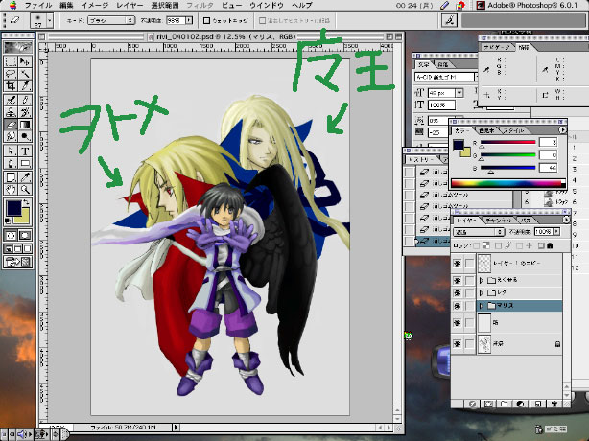Open the 編集 menu

tap(66, 5)
